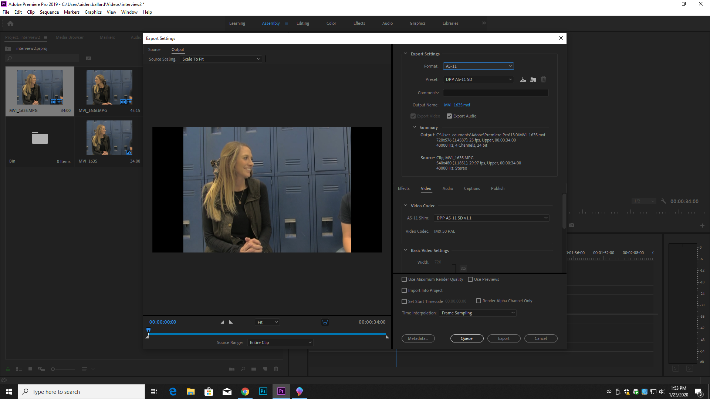This screenshot has width=710, height=399.
Task: Collapse the Summary section
Action: click(x=414, y=127)
